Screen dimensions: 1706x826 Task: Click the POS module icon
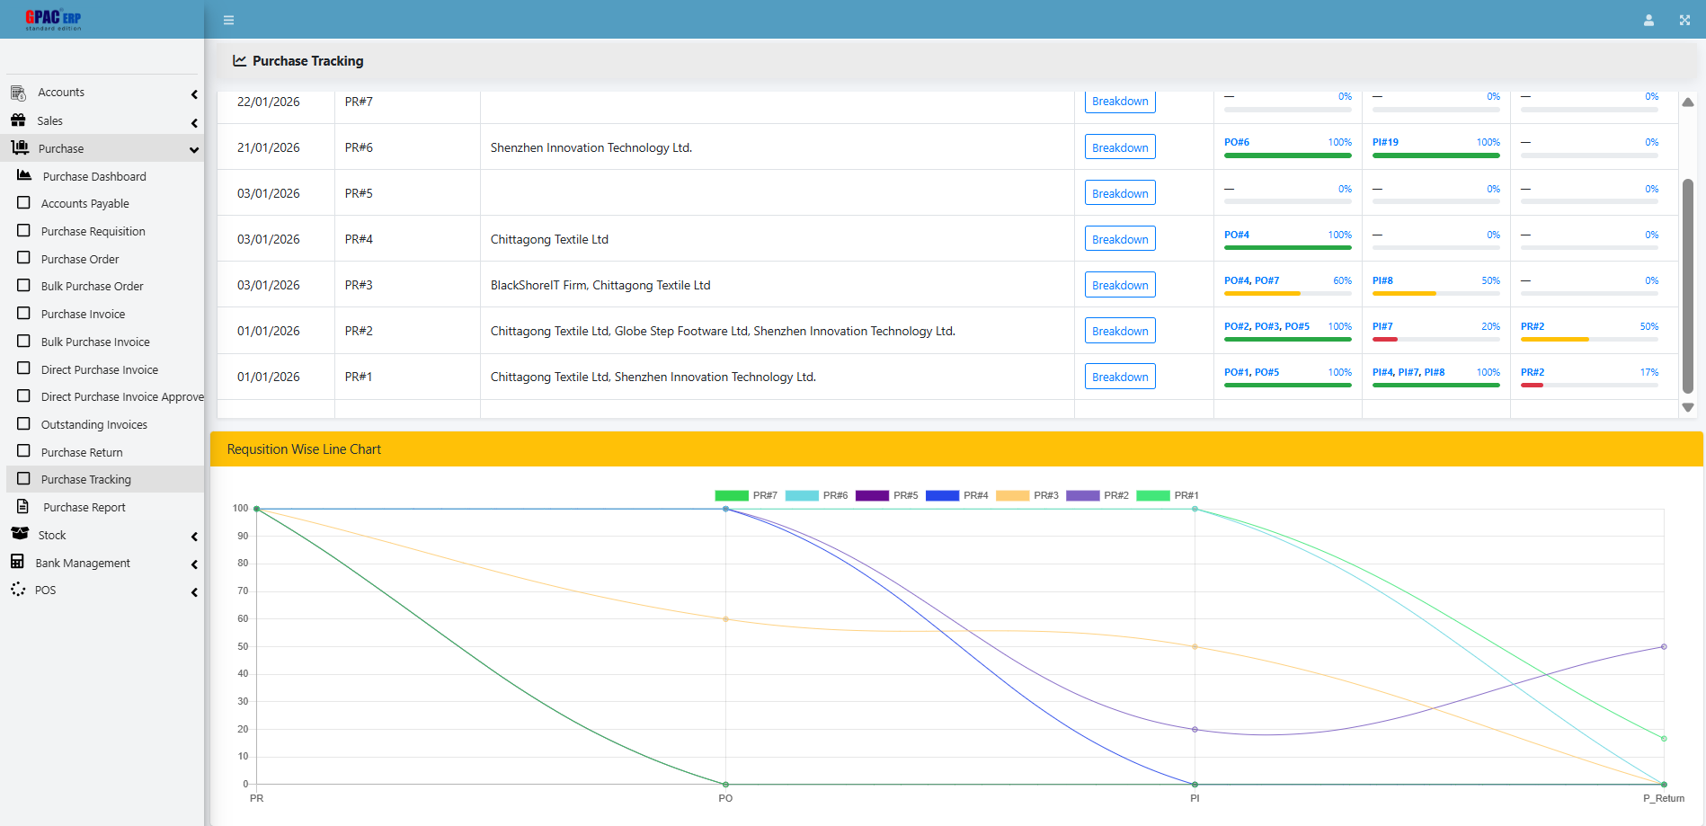[19, 590]
